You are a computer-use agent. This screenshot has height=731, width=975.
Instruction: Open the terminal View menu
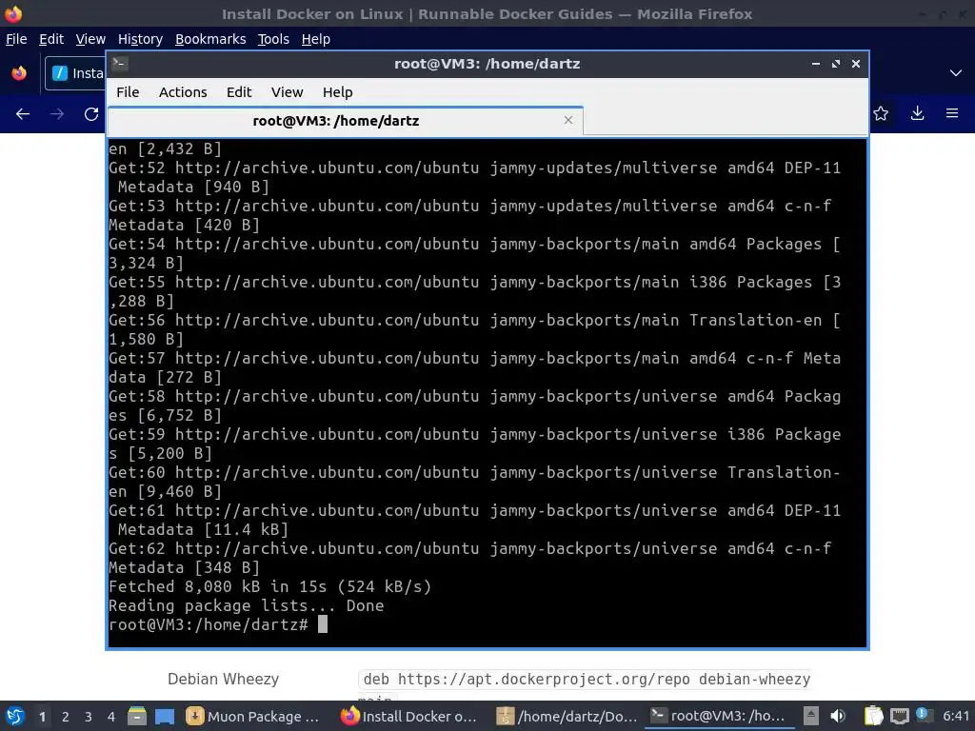(x=287, y=92)
